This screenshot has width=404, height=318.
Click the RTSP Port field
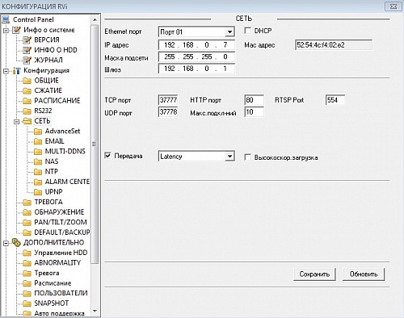[x=335, y=100]
